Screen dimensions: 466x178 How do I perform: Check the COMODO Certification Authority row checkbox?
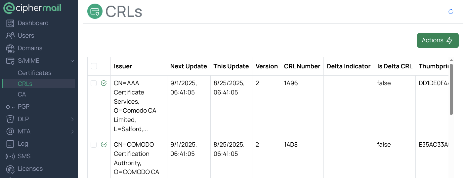(x=94, y=145)
